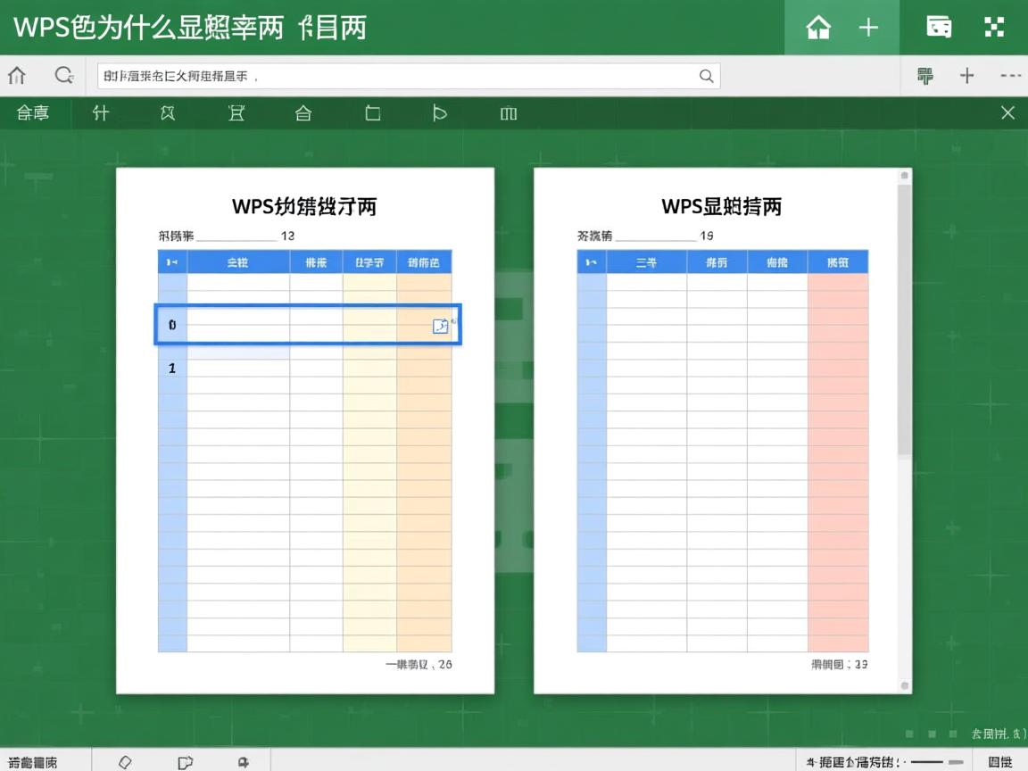The image size is (1028, 771).
Task: Close the green ribbon with the X button
Action: tap(1007, 113)
